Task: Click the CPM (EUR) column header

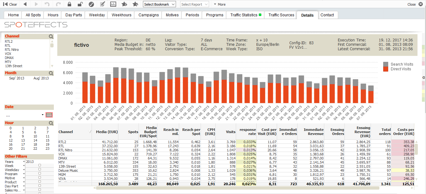Action: [208, 132]
